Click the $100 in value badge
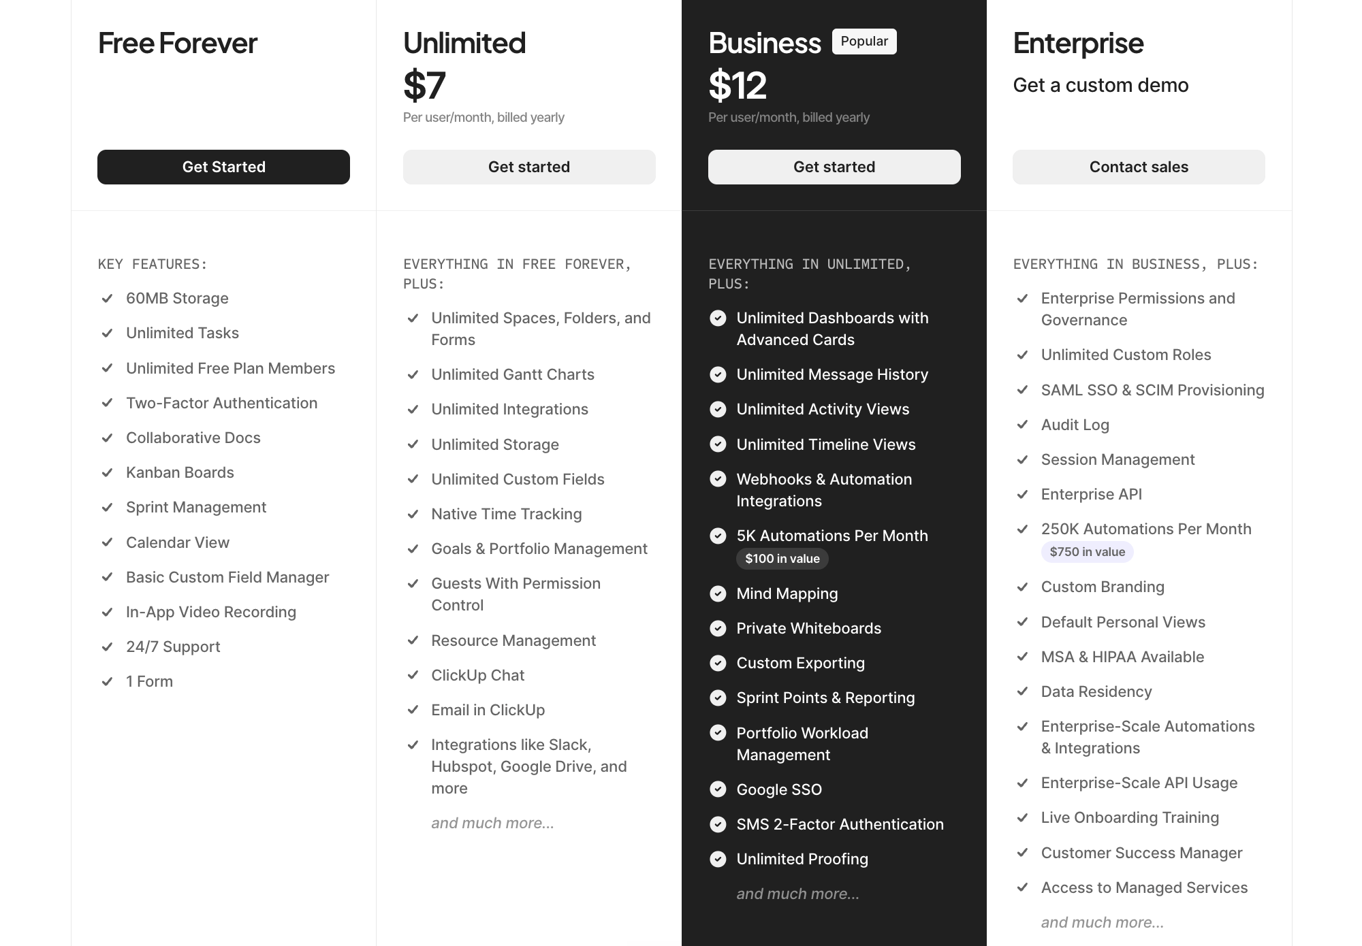The height and width of the screenshot is (946, 1362). [x=782, y=559]
